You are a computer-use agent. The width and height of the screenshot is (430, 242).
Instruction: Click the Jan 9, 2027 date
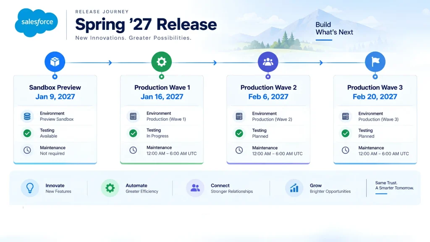coord(55,97)
